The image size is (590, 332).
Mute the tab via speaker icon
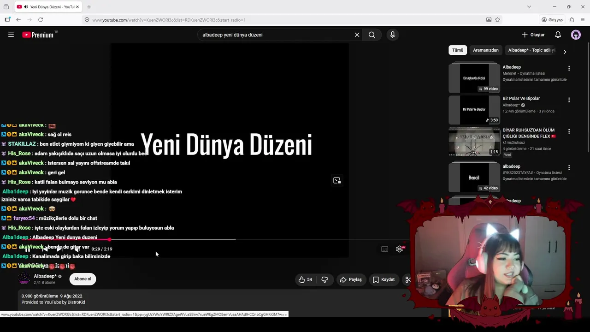tap(26, 7)
